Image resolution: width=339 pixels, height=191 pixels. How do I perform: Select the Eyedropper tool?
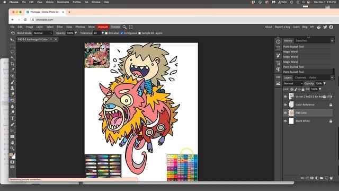coord(12,70)
